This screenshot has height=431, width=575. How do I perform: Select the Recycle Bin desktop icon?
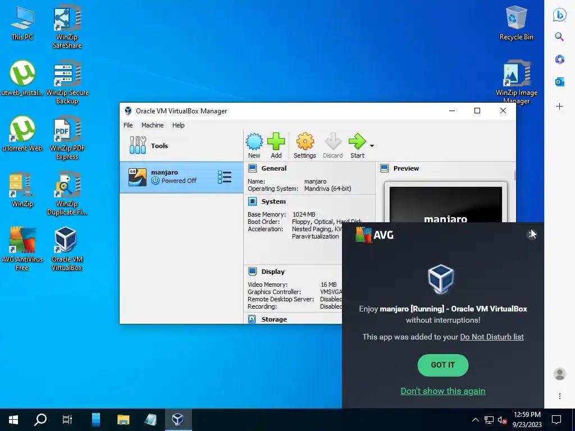click(x=517, y=22)
